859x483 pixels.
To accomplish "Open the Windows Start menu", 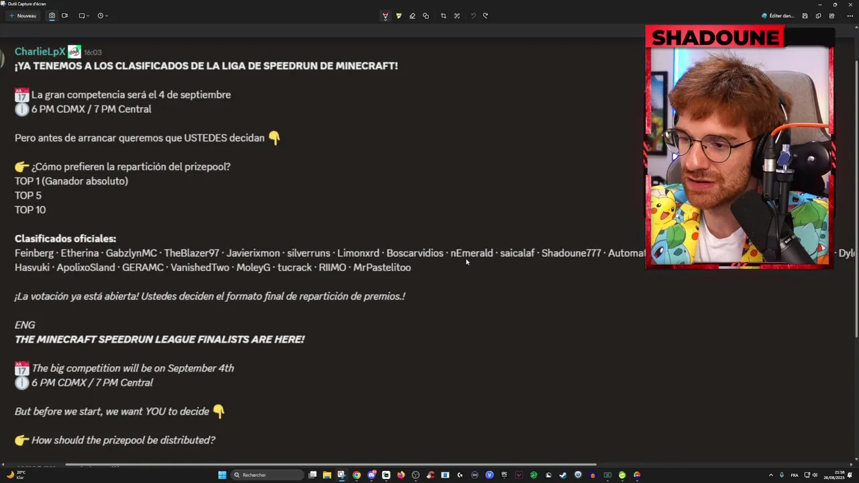I will tap(222, 475).
